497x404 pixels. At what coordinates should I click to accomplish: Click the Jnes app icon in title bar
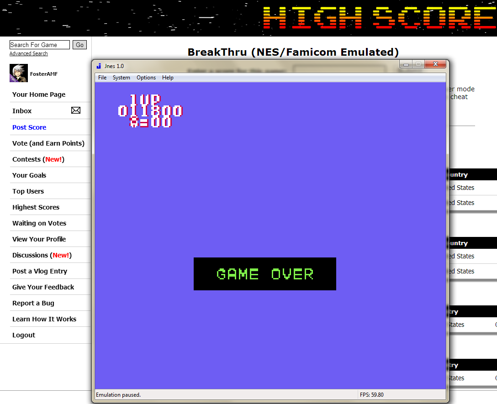[x=99, y=66]
